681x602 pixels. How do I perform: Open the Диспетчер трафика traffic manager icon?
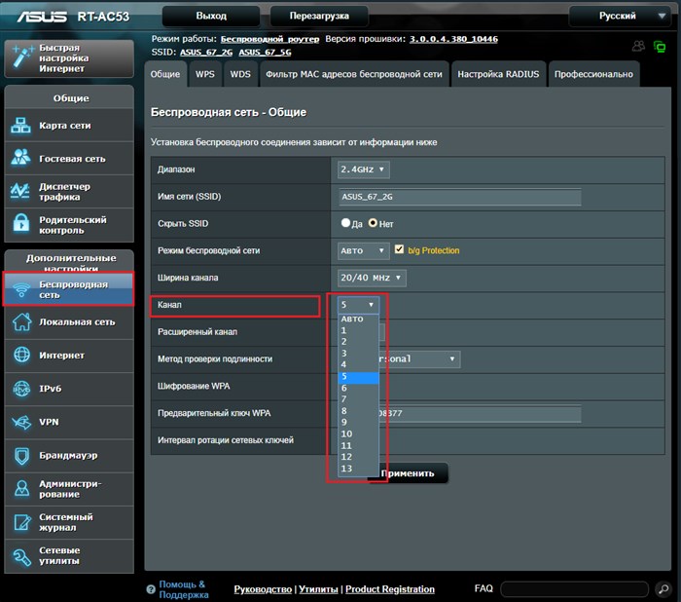20,191
